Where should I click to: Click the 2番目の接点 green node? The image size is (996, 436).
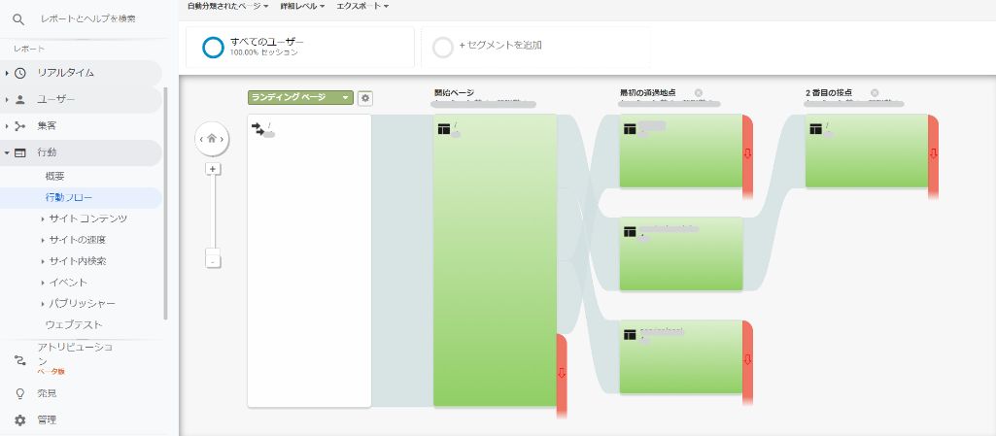click(867, 151)
